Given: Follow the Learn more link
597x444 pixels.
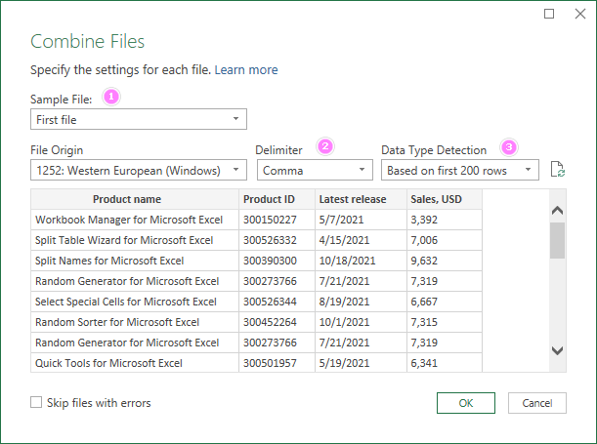Looking at the screenshot, I should tap(246, 70).
